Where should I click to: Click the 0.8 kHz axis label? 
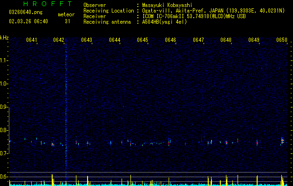[x=4, y=130]
